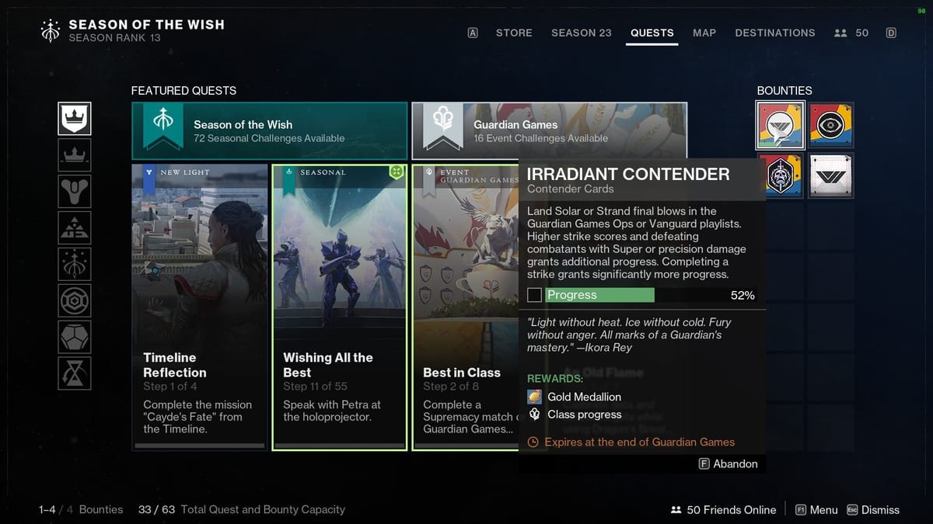Select the pyramid-shaped quest filter icon
Image resolution: width=933 pixels, height=524 pixels.
pyautogui.click(x=75, y=227)
